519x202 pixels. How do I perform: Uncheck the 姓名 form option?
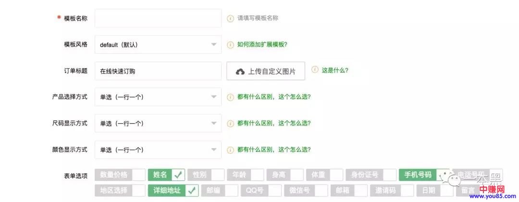click(179, 175)
